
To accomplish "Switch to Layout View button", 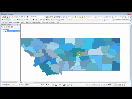I will (x=23, y=82).
